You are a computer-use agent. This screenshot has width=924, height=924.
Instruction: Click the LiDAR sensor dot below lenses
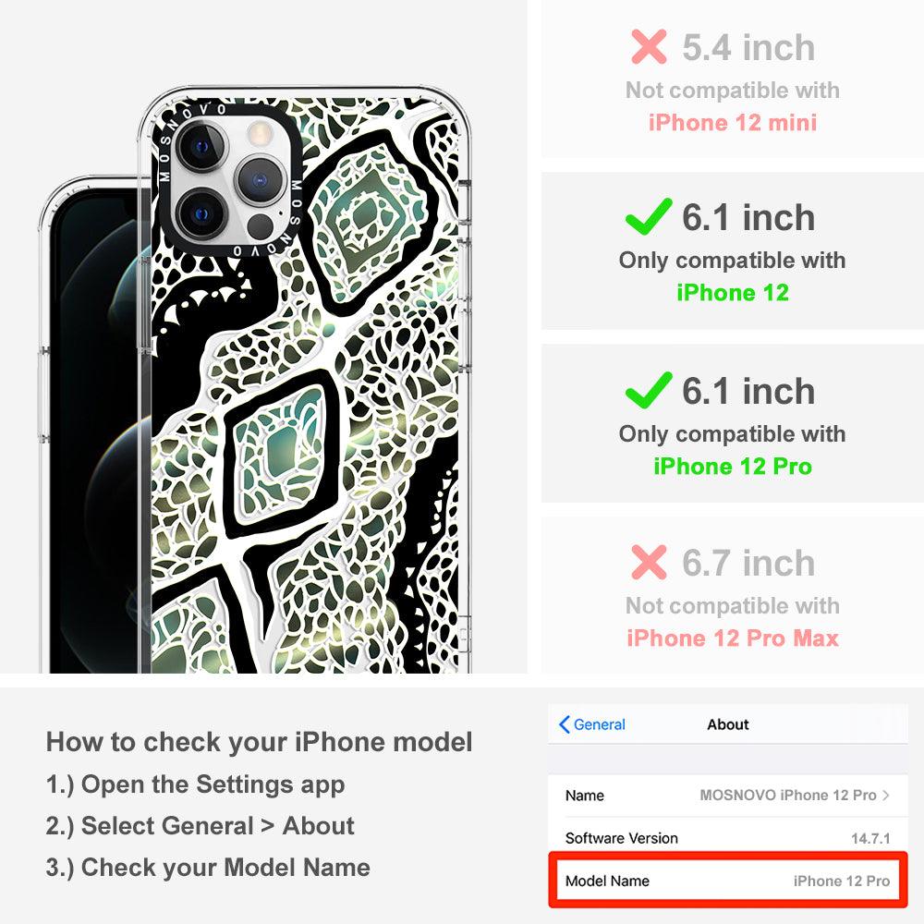(260, 225)
